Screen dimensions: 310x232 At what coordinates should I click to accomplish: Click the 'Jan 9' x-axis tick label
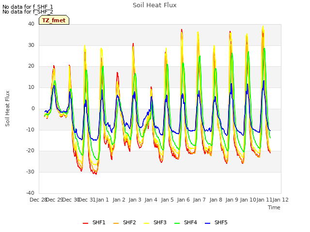point(232,200)
